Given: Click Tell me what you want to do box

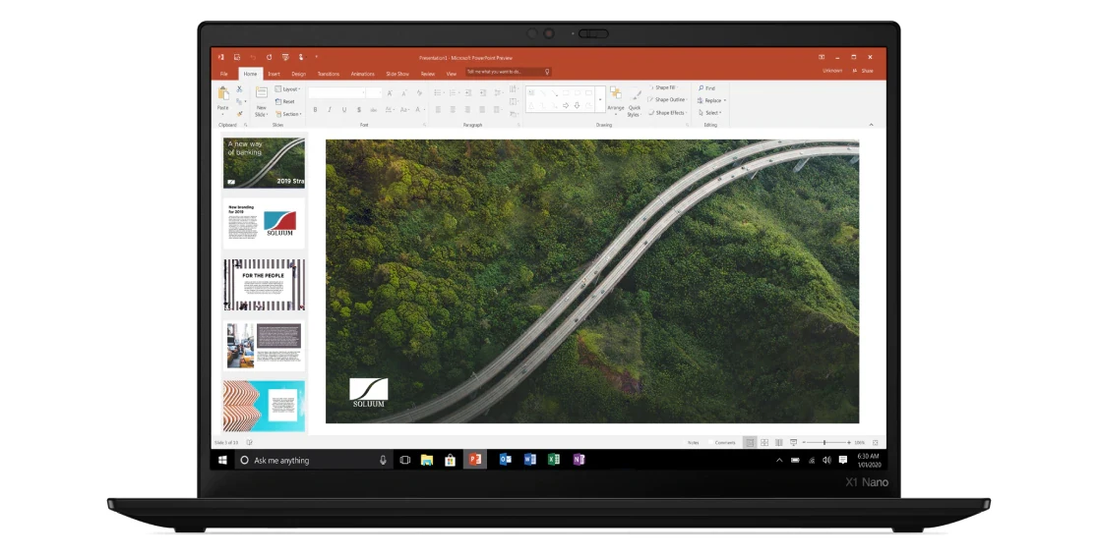Looking at the screenshot, I should (x=509, y=72).
